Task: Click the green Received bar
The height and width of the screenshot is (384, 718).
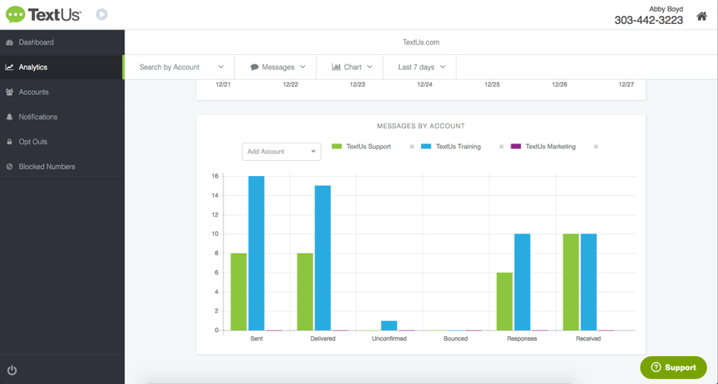Action: tap(571, 282)
